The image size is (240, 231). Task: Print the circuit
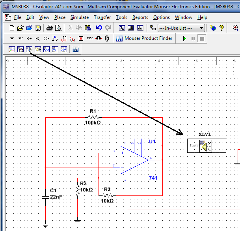[x=49, y=28]
